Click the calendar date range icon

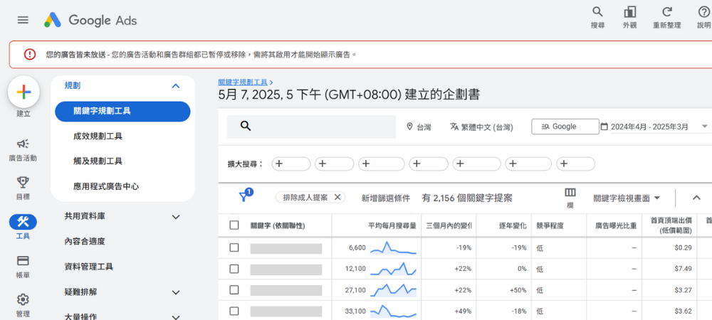click(604, 127)
